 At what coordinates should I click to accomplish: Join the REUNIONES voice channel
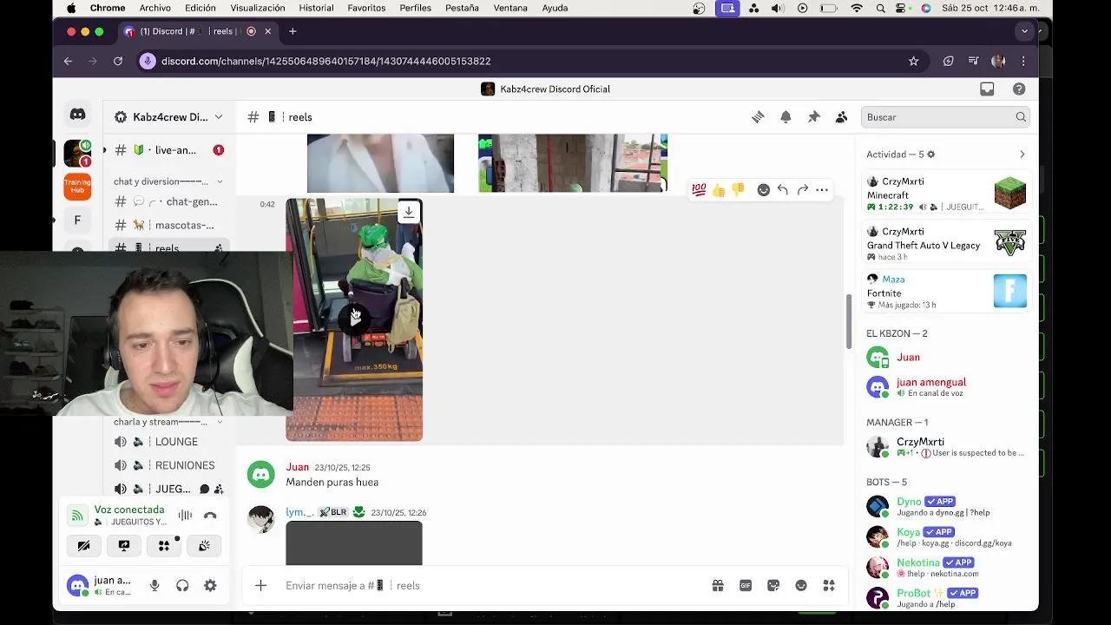(x=170, y=465)
